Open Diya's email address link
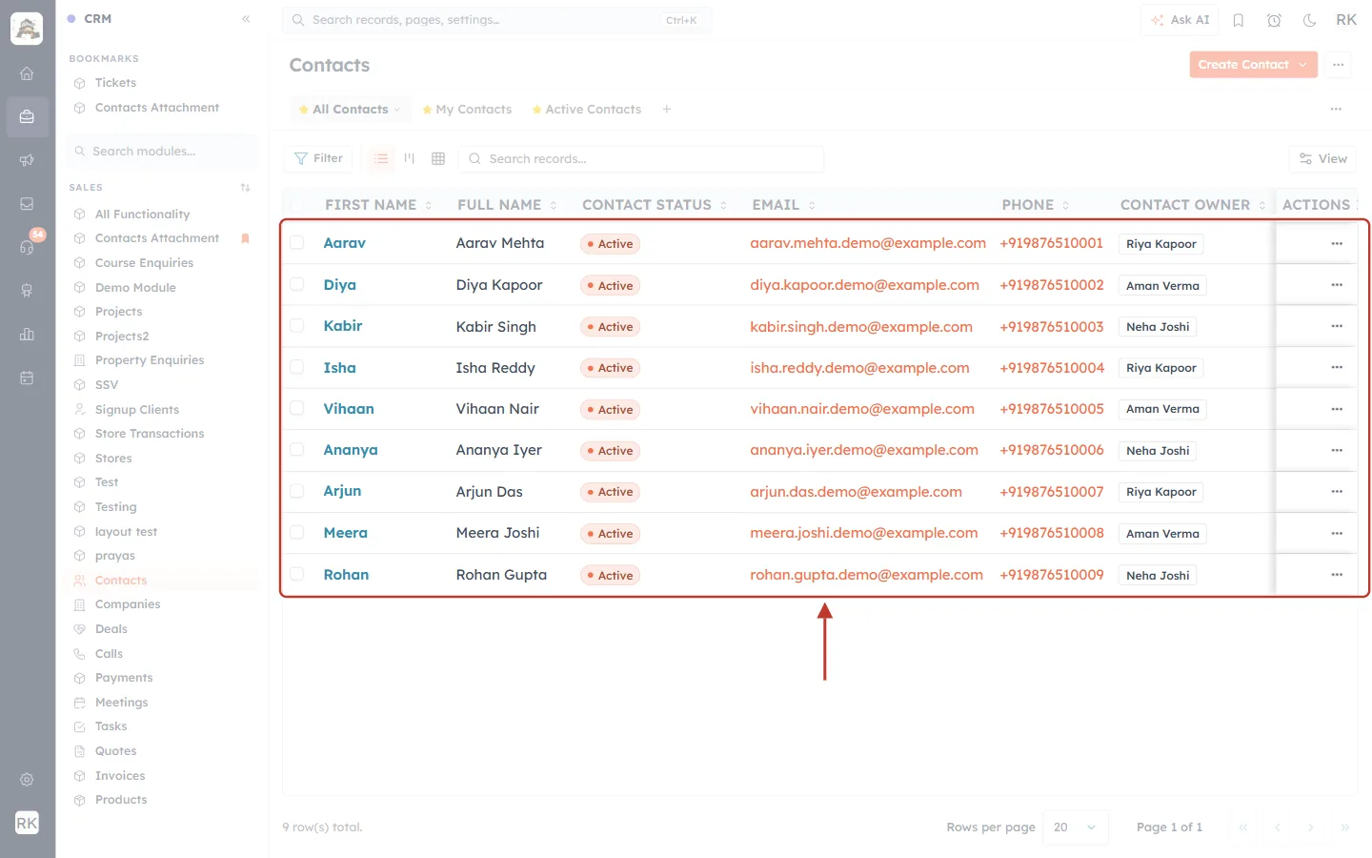The width and height of the screenshot is (1372, 858). pos(864,285)
